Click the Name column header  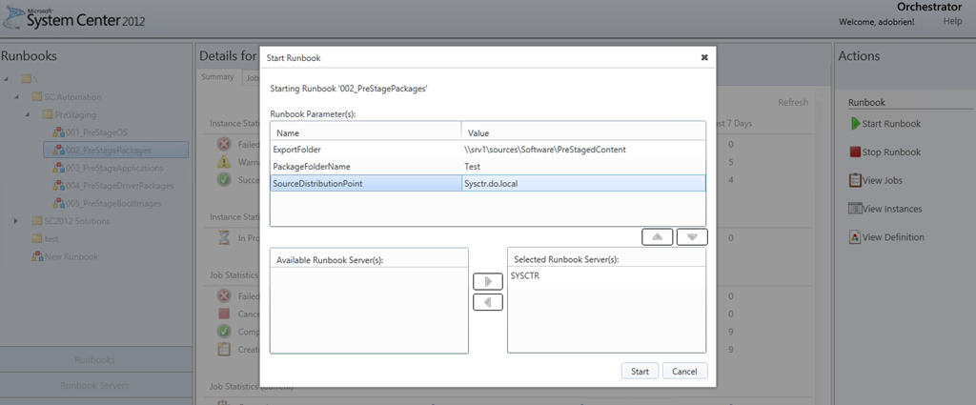click(366, 133)
